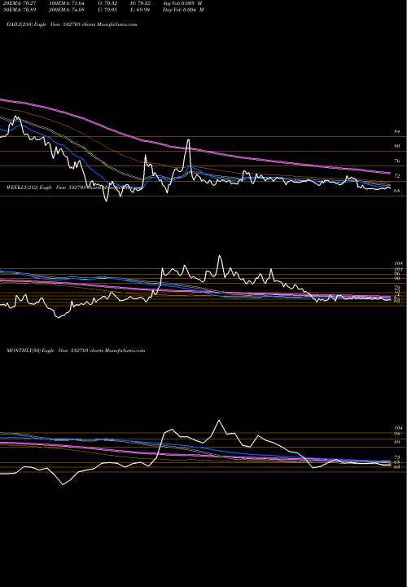407x587 pixels.
Task: Click the 50EMA: 70.89 reading
Action: [21, 9]
